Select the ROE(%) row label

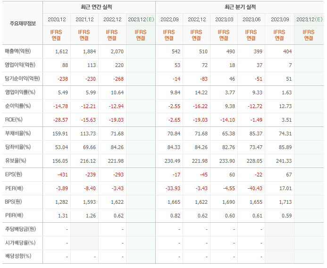14,120
